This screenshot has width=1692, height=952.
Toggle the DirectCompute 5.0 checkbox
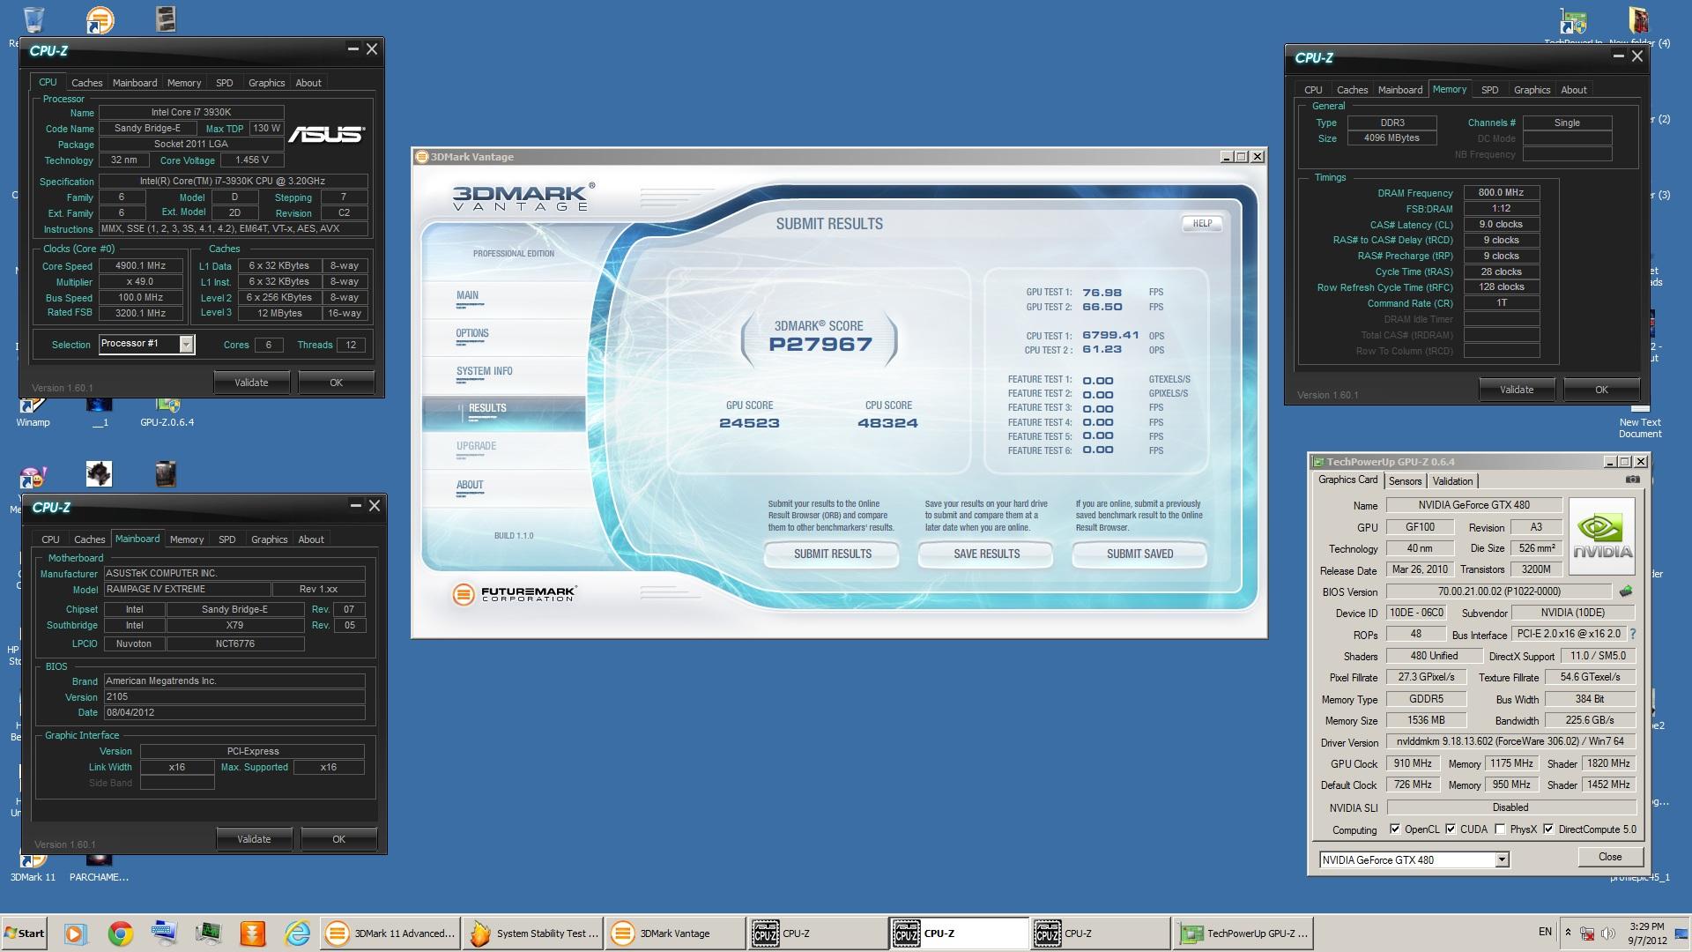(x=1548, y=829)
